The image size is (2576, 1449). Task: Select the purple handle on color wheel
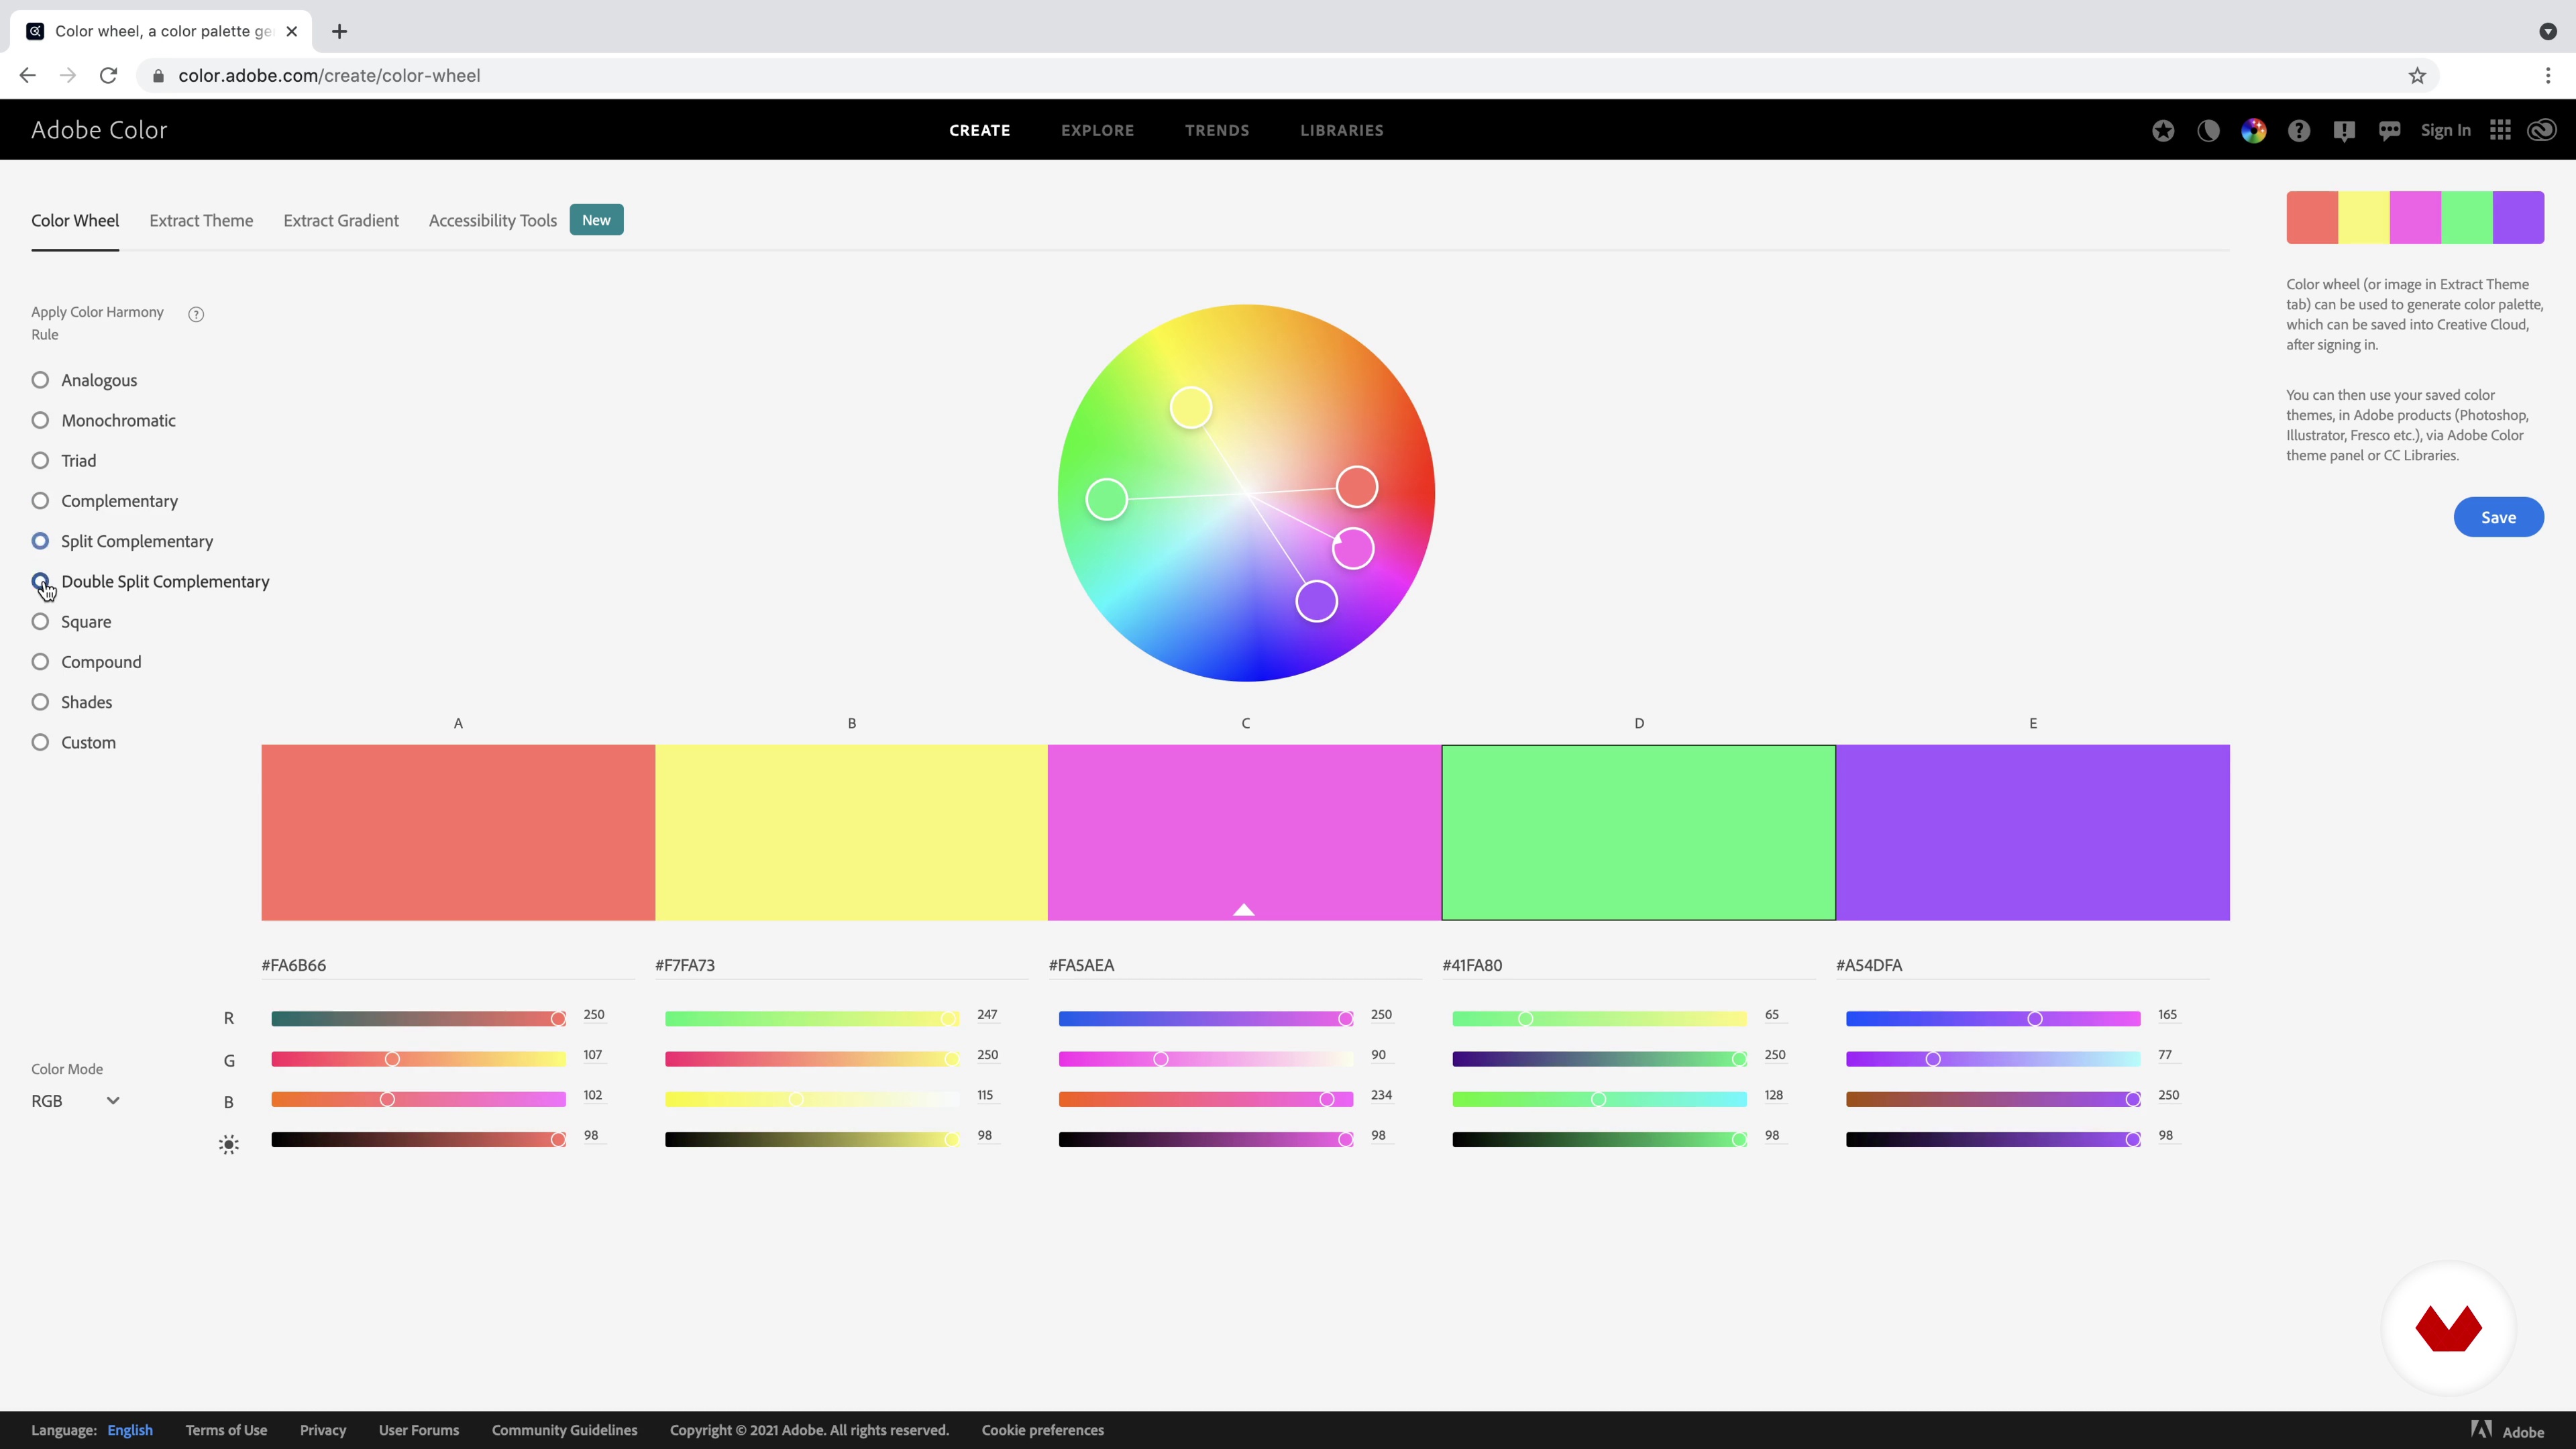(1317, 601)
